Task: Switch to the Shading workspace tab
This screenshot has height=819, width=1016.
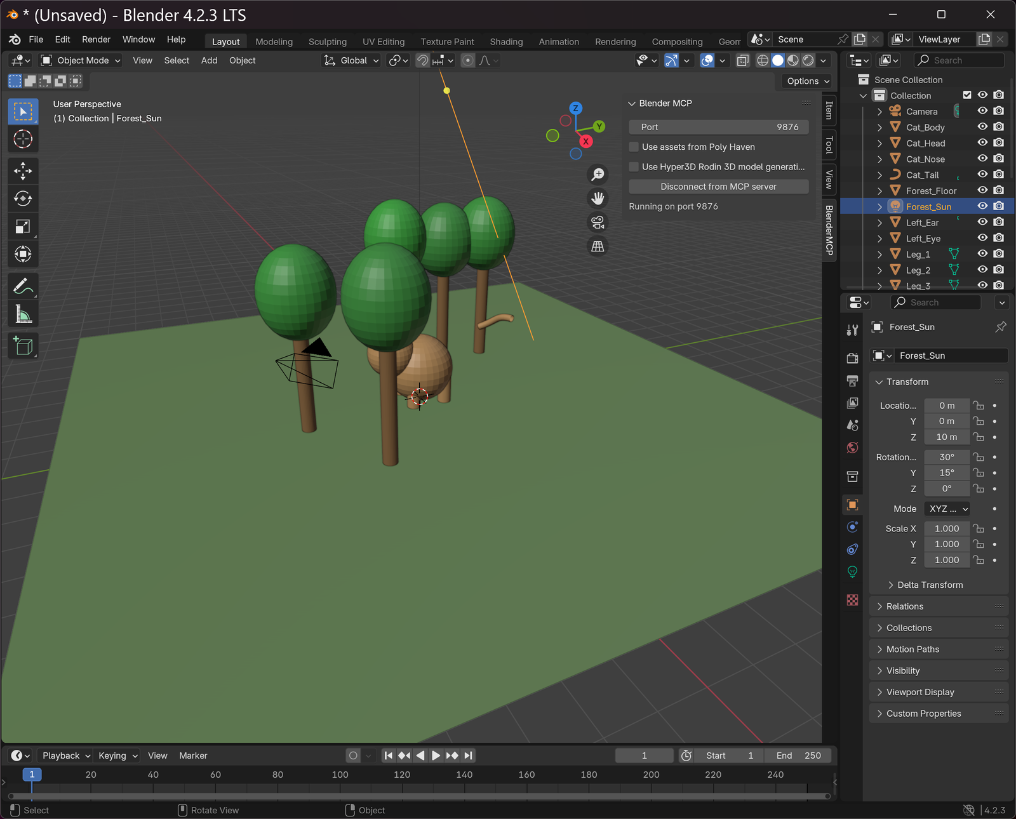Action: (506, 41)
